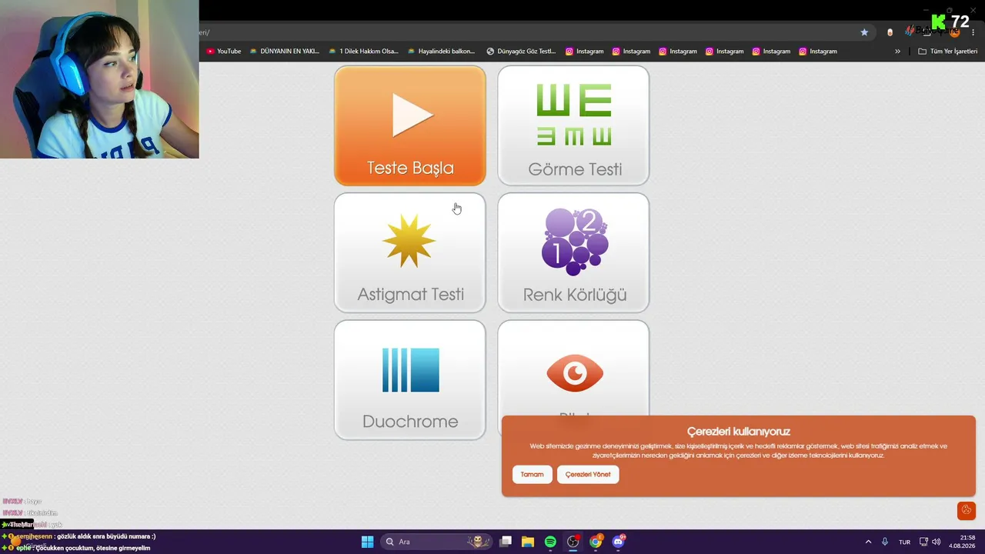
Task: Open the Tüm Yer İşaretleri folder
Action: (948, 52)
